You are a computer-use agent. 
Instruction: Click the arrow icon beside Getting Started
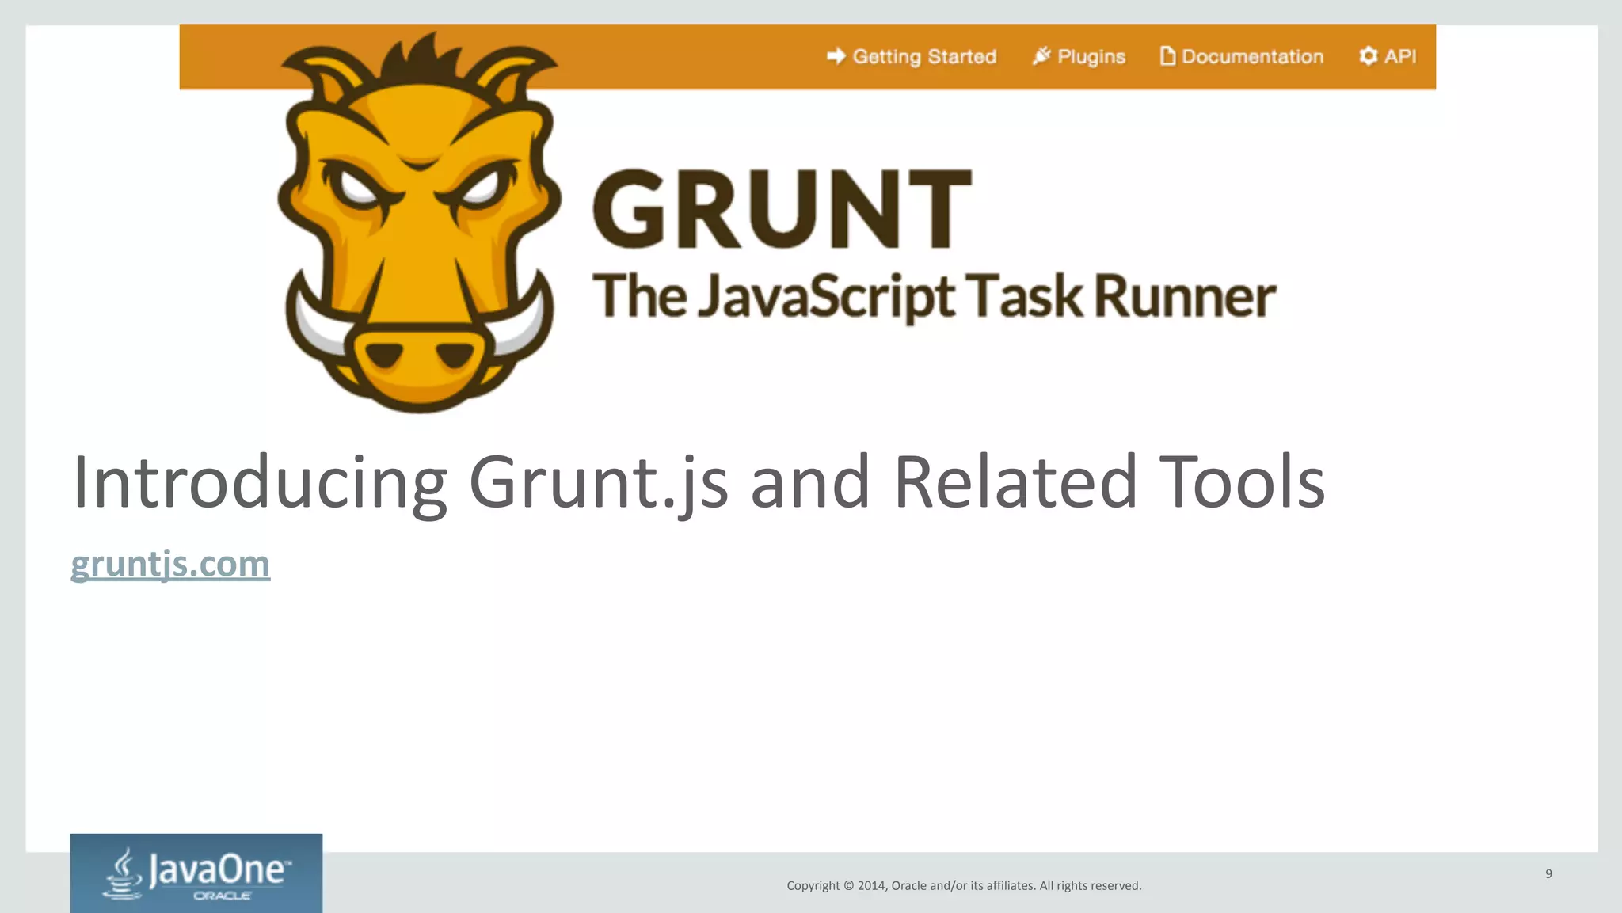tap(836, 56)
